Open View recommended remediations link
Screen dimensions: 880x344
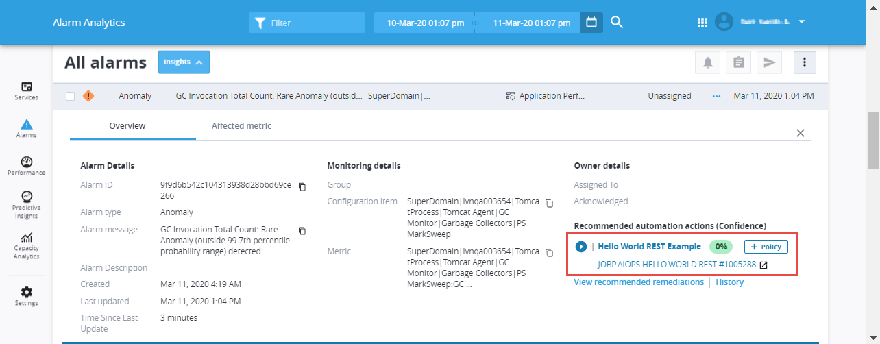tap(638, 282)
